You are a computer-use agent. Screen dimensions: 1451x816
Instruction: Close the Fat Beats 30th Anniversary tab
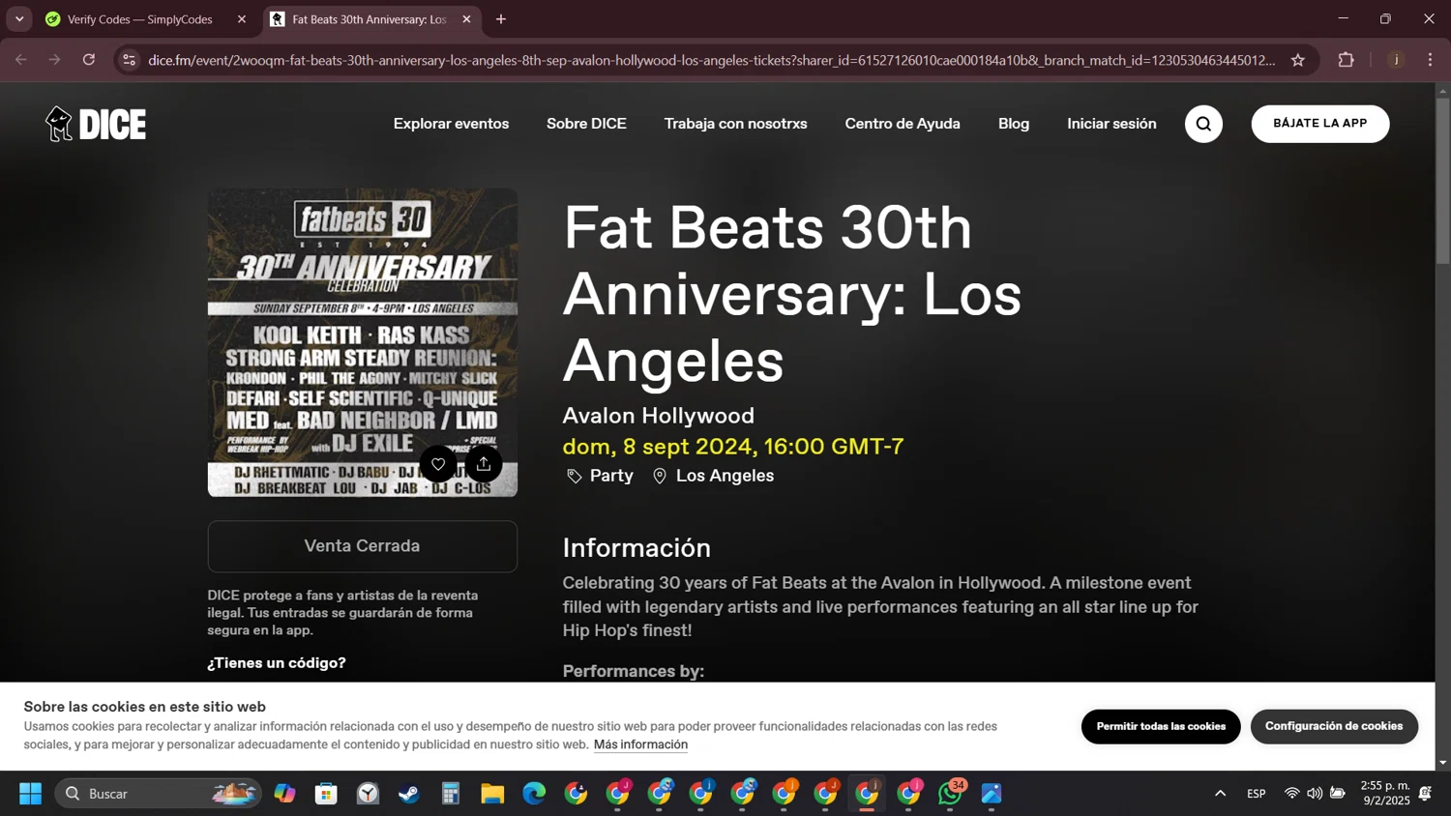[466, 19]
